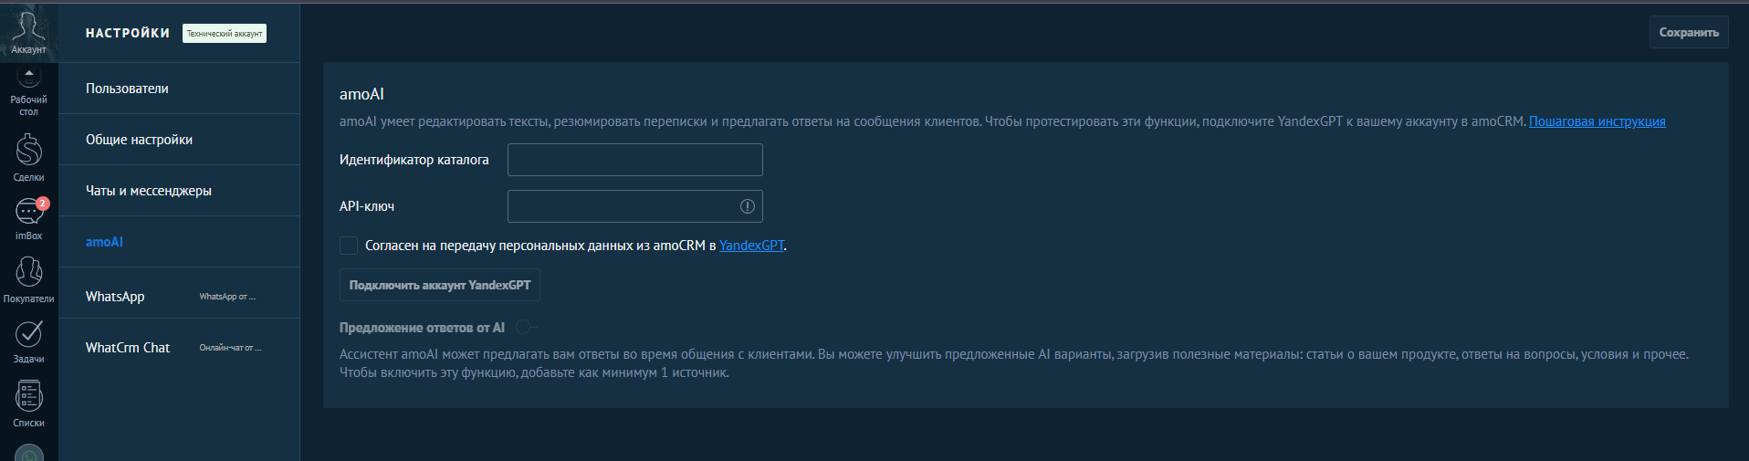This screenshot has height=461, width=1749.
Task: Open WhatCrm Chat settings section
Action: click(179, 348)
